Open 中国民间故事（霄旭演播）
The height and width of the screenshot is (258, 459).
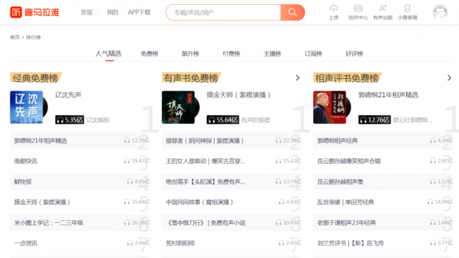coord(199,202)
